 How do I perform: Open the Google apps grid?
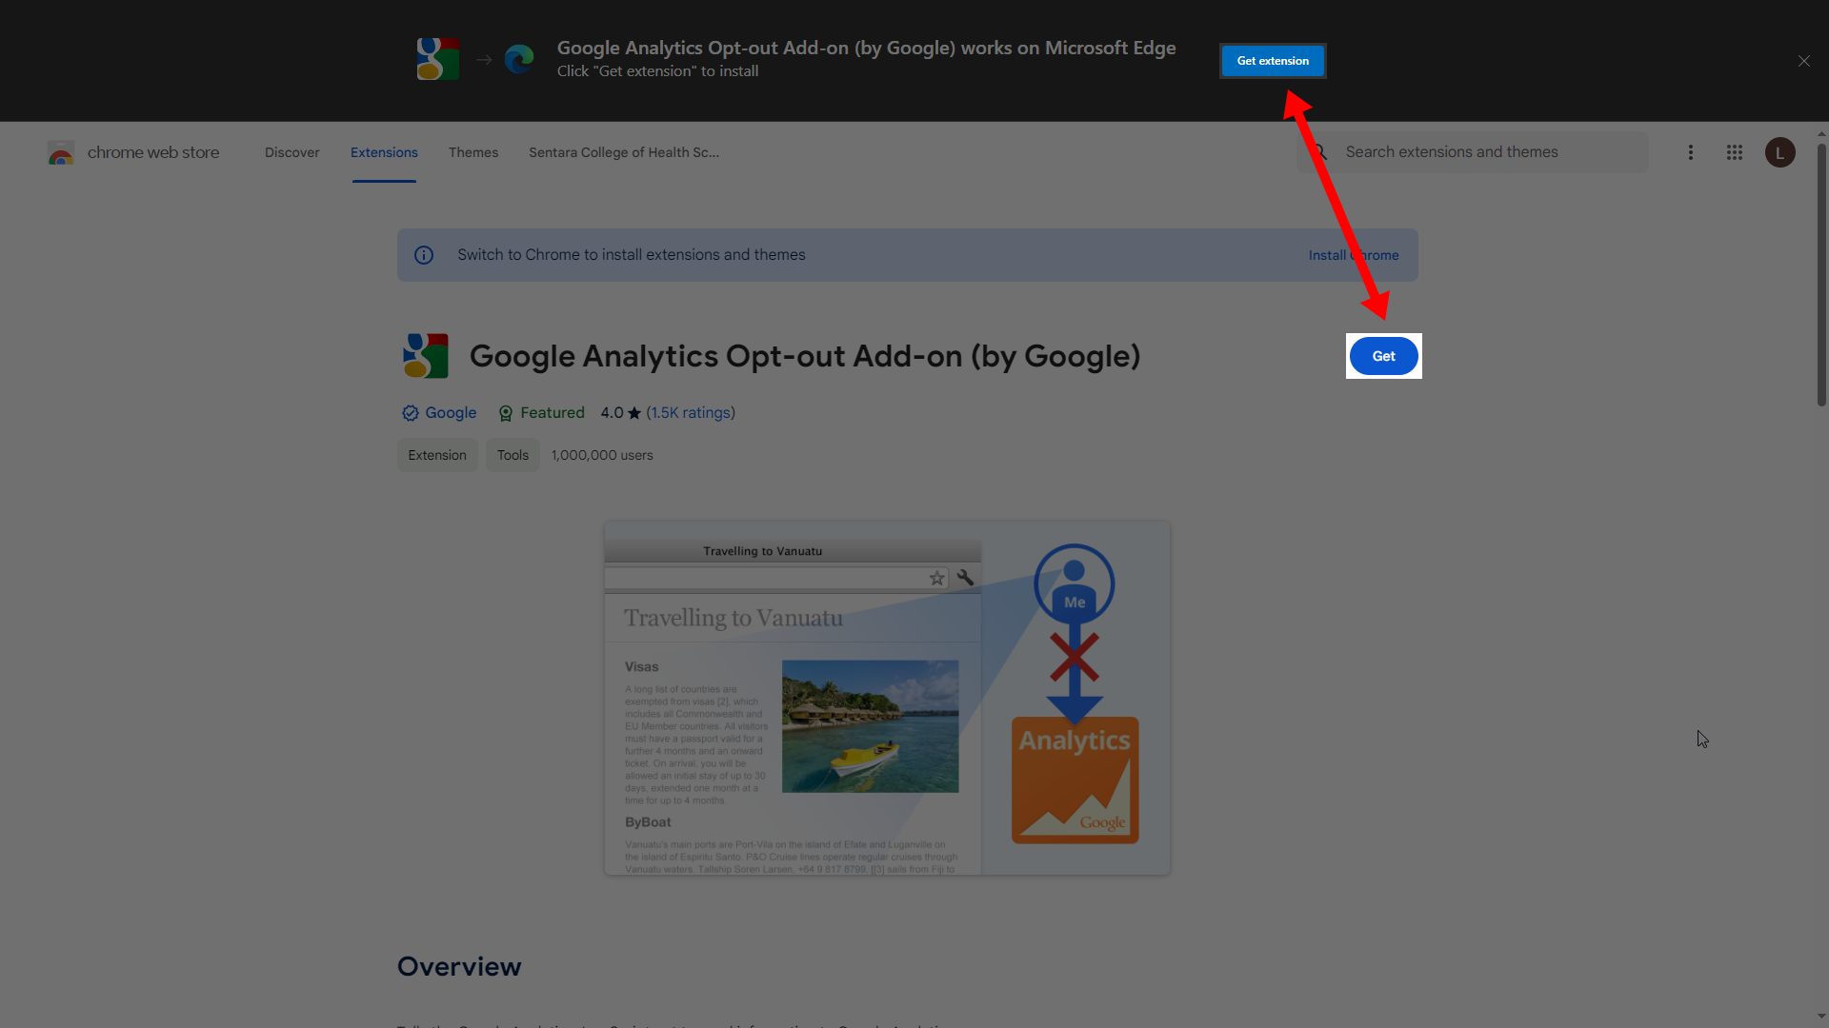(x=1735, y=152)
